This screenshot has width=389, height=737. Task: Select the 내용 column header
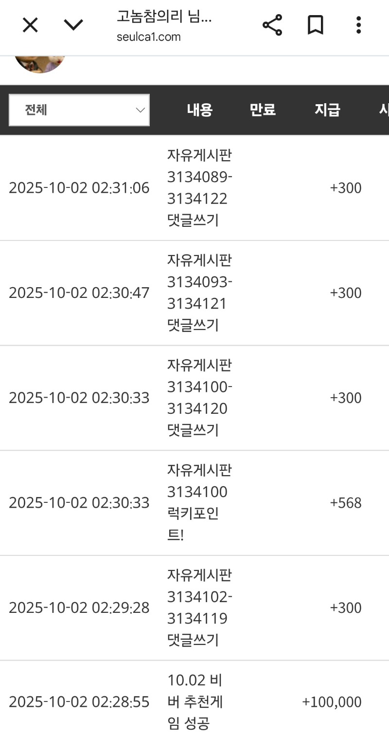199,110
